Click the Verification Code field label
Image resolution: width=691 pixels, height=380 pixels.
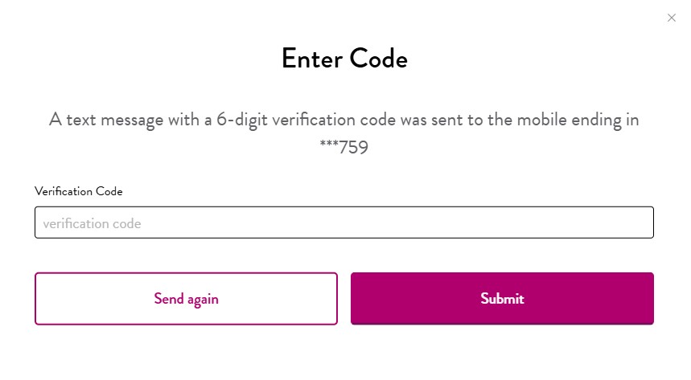pos(78,191)
